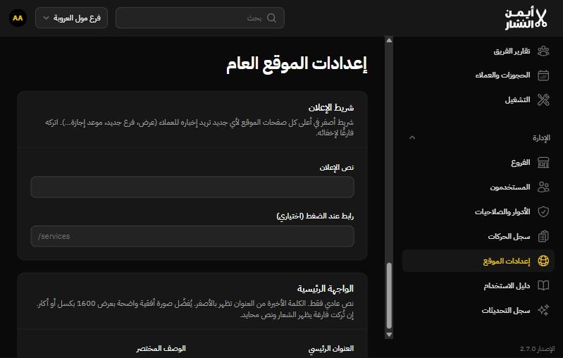Click the shield icon for الأدوار والصلاحيات

[543, 212]
